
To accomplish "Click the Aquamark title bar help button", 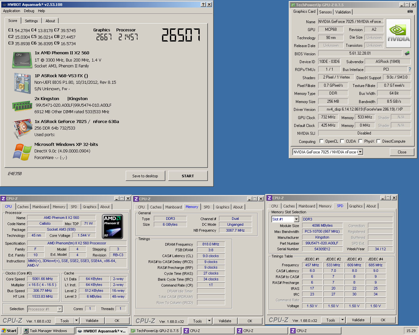I will click(203, 5).
